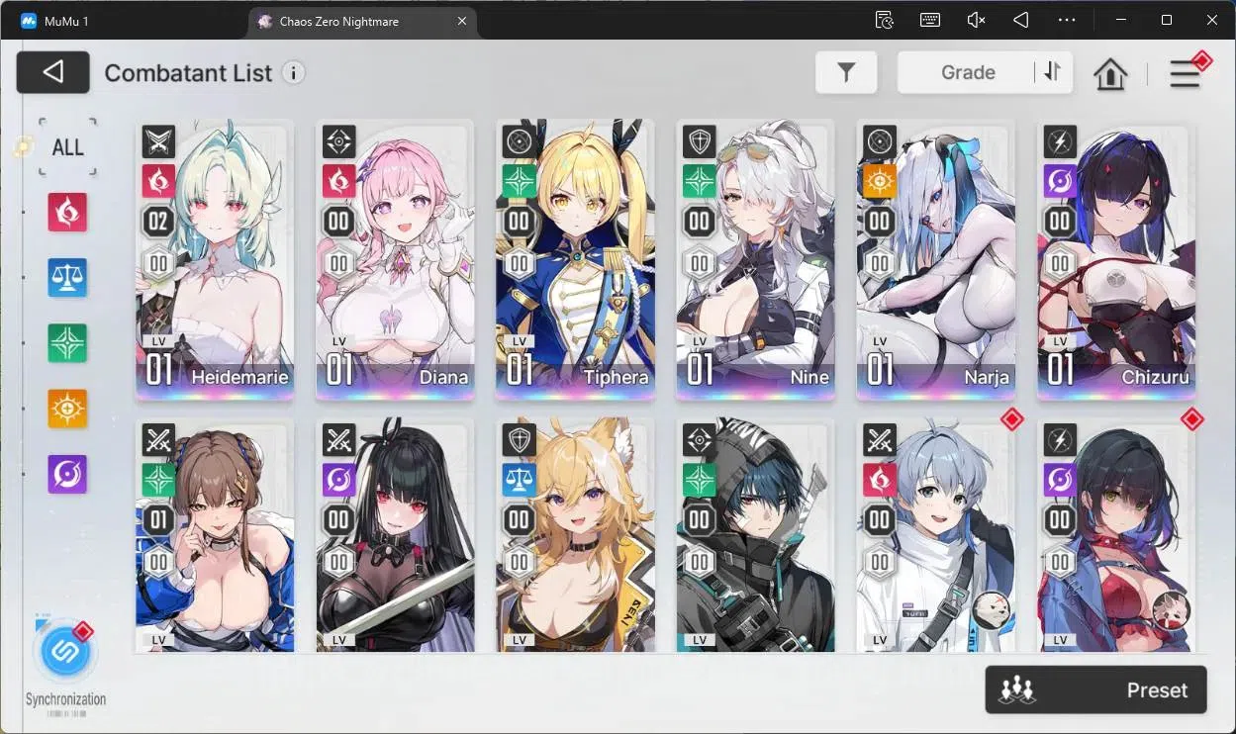Click Nine's shield class icon
Image resolution: width=1236 pixels, height=734 pixels.
click(x=699, y=142)
